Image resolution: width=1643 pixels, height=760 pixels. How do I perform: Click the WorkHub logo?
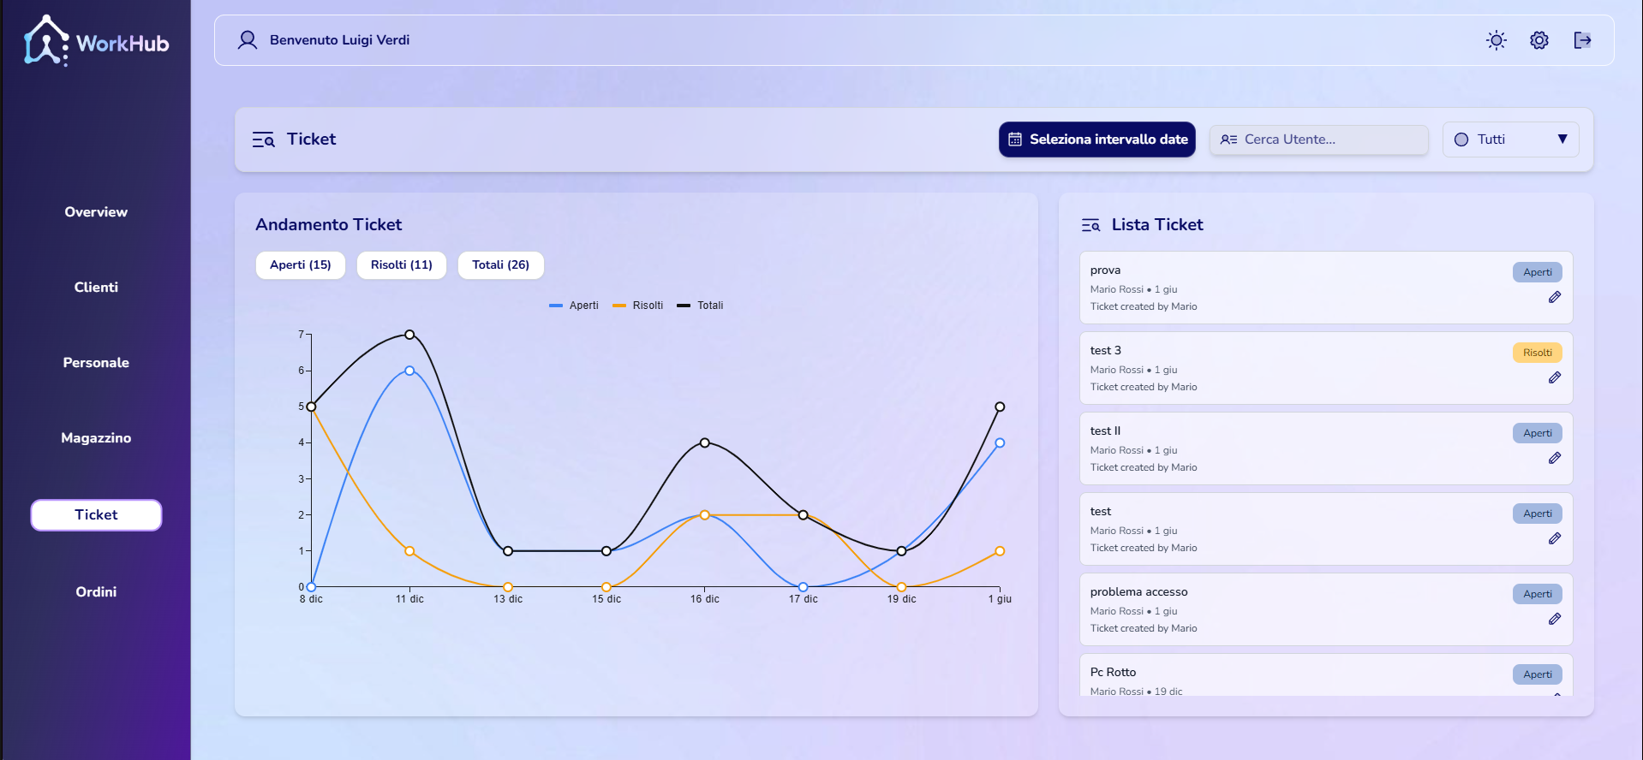(x=96, y=41)
